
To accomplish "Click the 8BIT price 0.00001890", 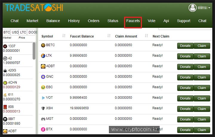I will click(x=12, y=124).
